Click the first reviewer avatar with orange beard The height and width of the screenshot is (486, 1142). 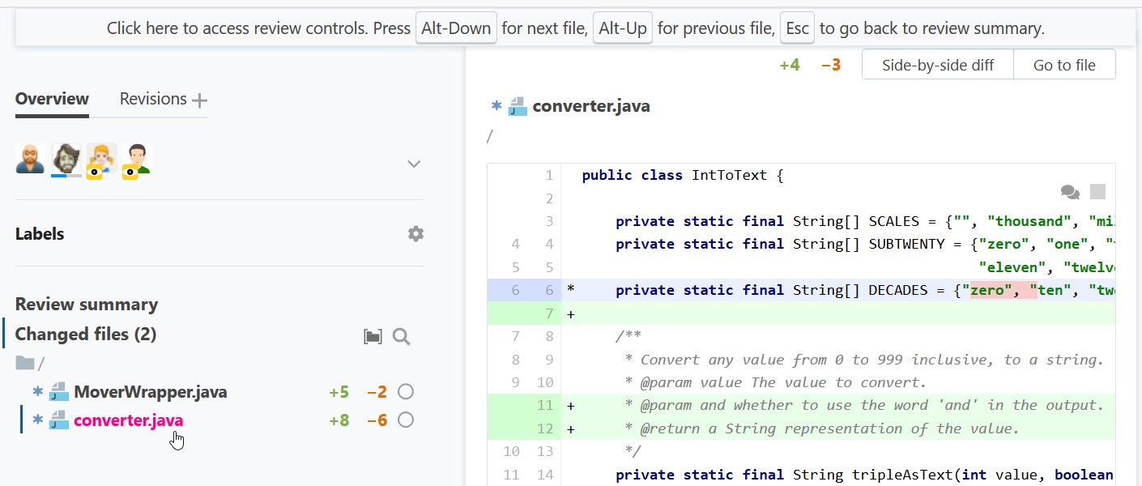[30, 160]
